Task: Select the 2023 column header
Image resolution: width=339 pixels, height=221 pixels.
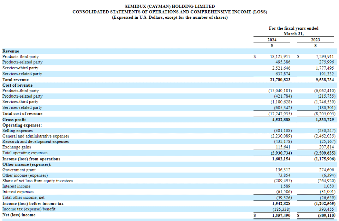Action: click(315, 40)
